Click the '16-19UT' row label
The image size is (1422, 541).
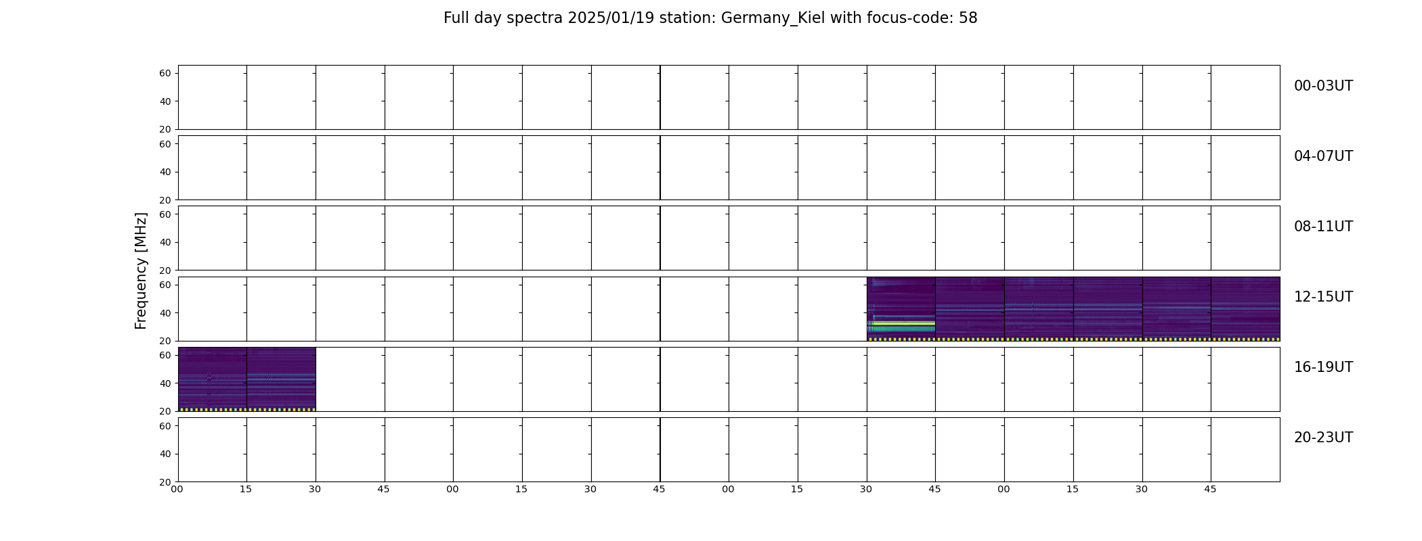point(1323,367)
